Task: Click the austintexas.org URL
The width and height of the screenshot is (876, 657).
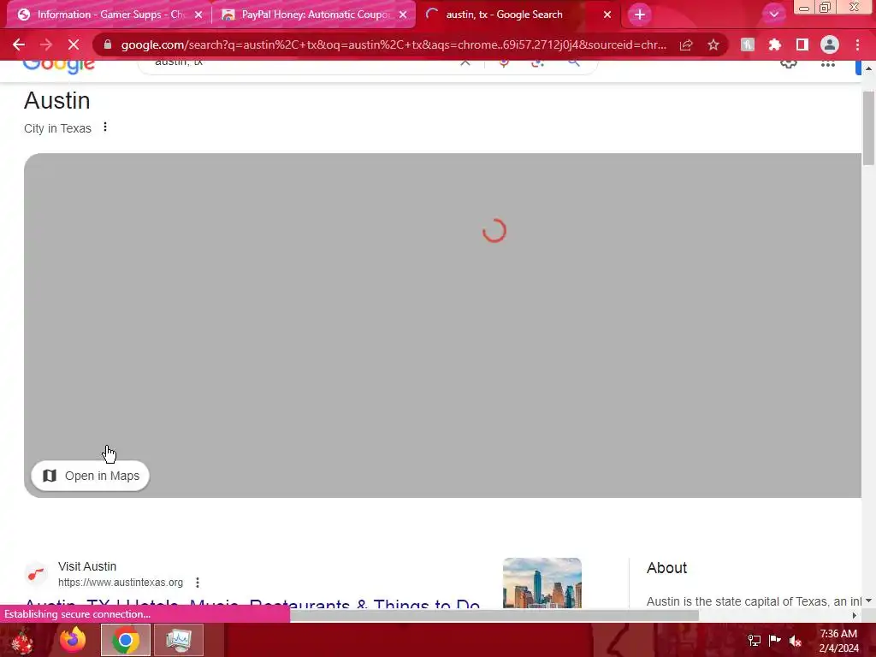Action: pos(121,582)
